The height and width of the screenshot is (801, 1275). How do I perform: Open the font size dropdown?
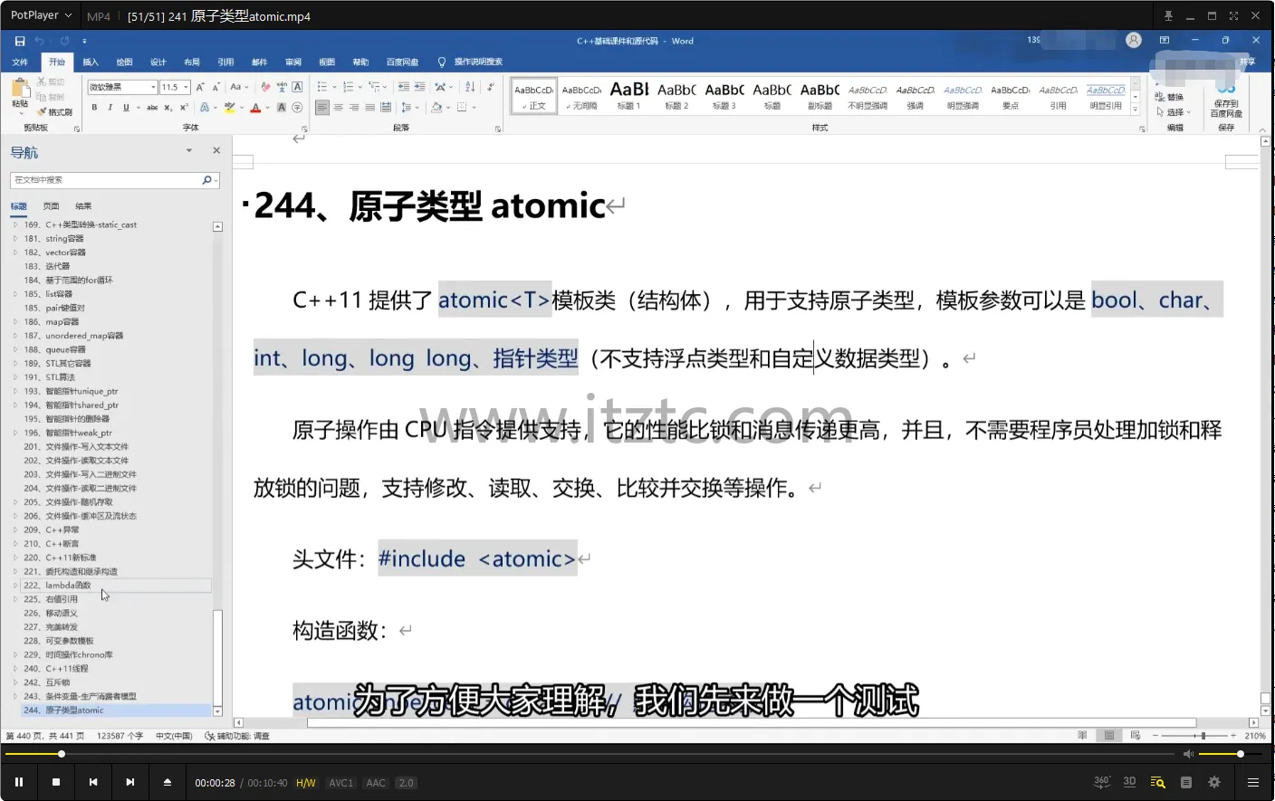pyautogui.click(x=186, y=87)
